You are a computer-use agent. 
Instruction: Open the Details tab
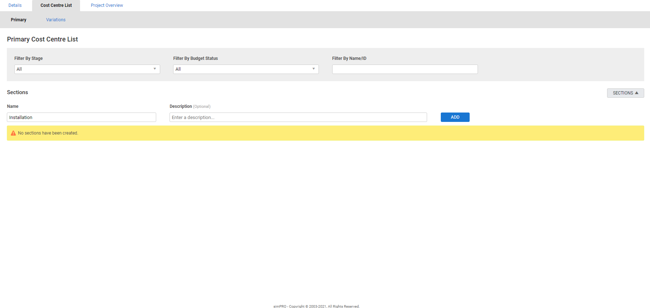point(15,5)
